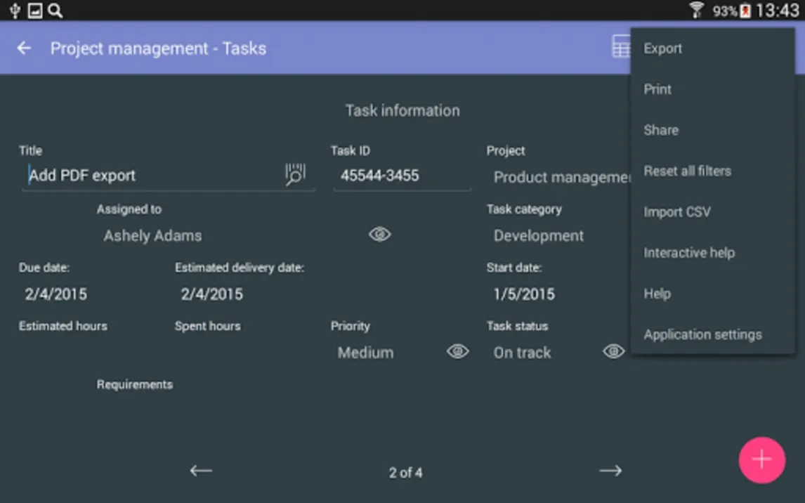Tap the search icon in status bar
This screenshot has height=503, width=805.
click(55, 11)
